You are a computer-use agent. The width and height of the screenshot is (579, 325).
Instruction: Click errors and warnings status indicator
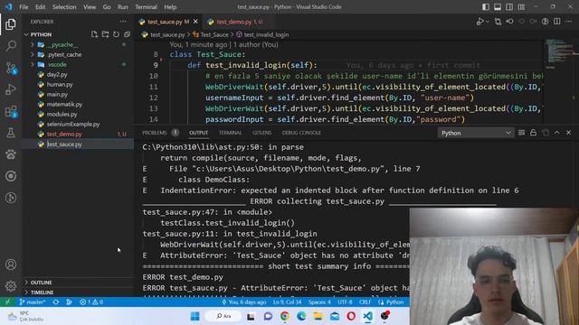point(91,302)
